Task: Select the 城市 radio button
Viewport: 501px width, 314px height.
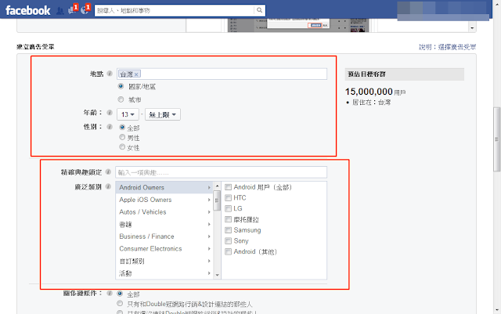Action: (x=121, y=99)
